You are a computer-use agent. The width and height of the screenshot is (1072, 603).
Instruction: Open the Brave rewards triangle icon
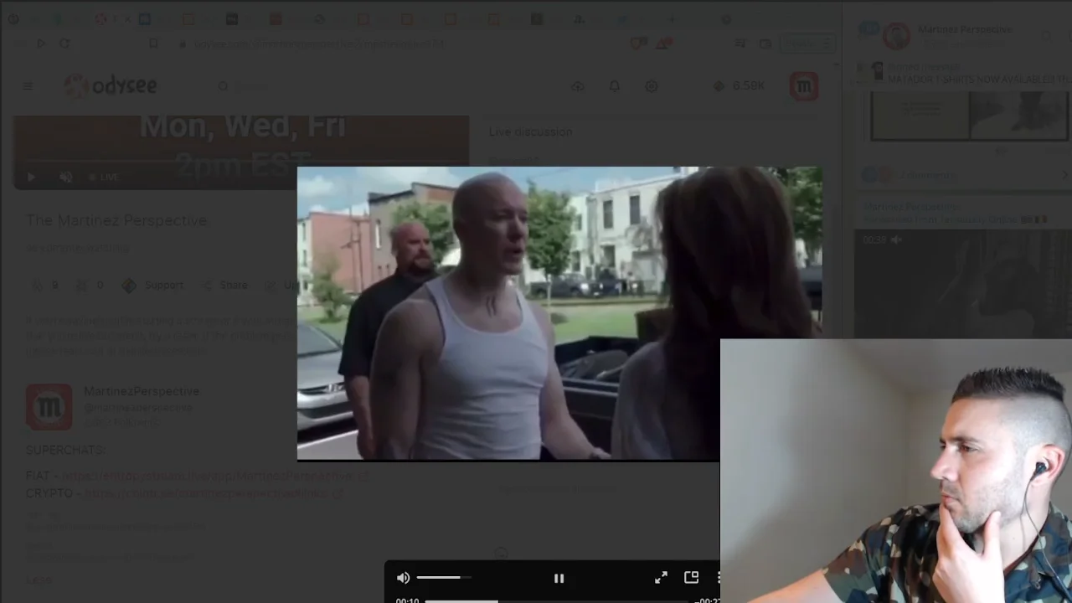665,44
